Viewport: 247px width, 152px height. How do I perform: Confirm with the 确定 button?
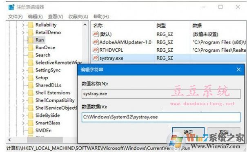(188, 133)
